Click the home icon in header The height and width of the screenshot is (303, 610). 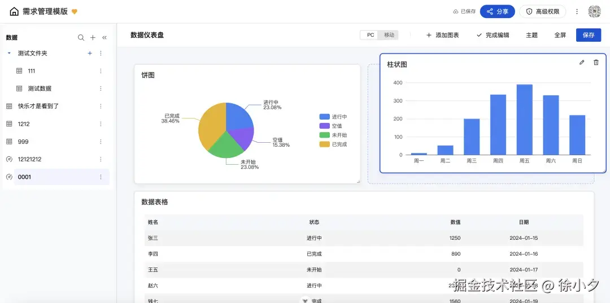14,11
